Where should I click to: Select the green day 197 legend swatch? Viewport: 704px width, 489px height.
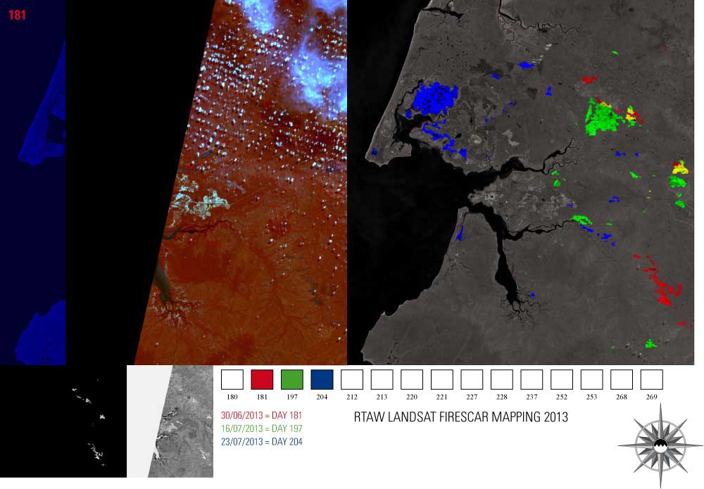pyautogui.click(x=292, y=380)
